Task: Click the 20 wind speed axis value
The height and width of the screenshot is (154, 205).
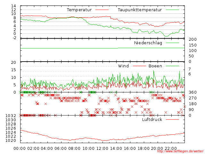Action: pyautogui.click(x=13, y=63)
